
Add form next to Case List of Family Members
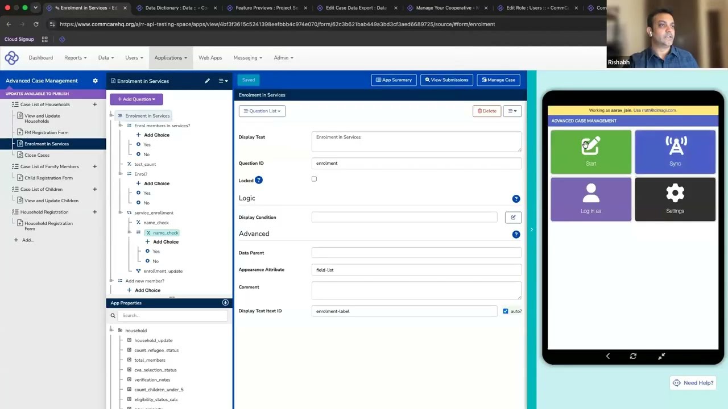tap(94, 166)
